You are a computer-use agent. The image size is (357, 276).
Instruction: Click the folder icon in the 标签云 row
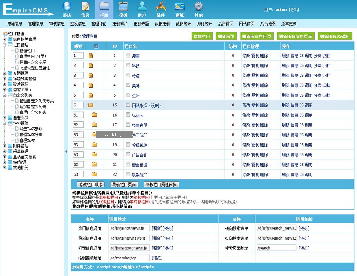(94, 115)
